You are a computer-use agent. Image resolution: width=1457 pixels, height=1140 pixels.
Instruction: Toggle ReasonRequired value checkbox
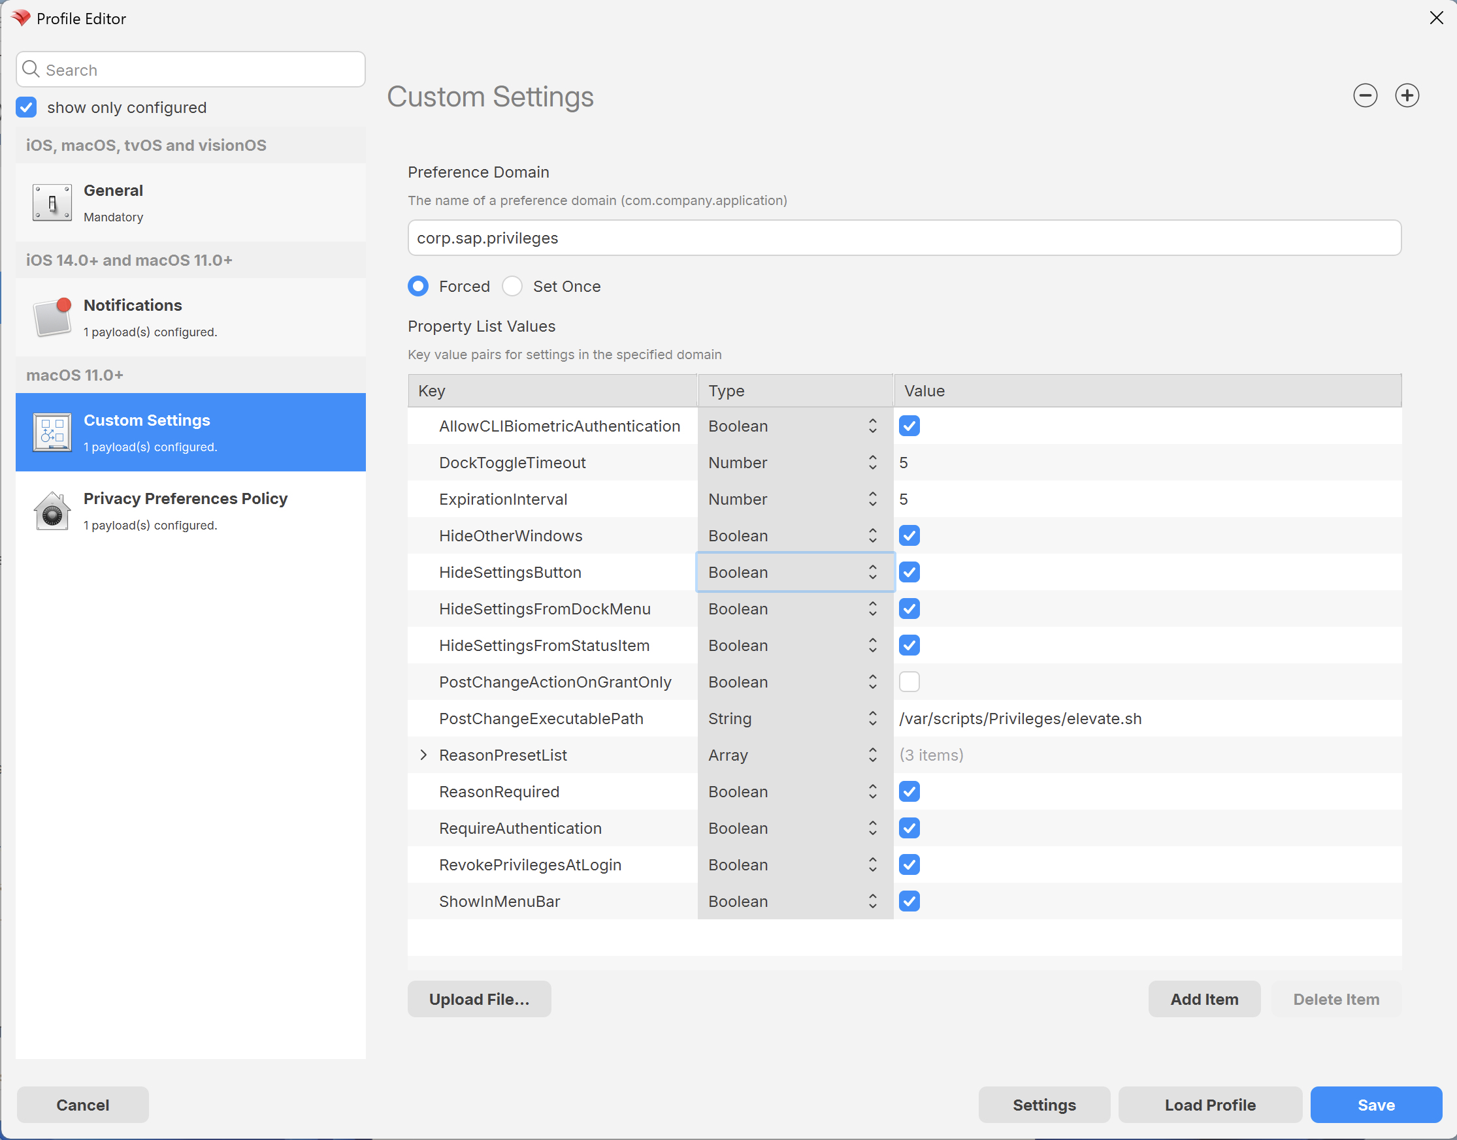click(x=909, y=791)
